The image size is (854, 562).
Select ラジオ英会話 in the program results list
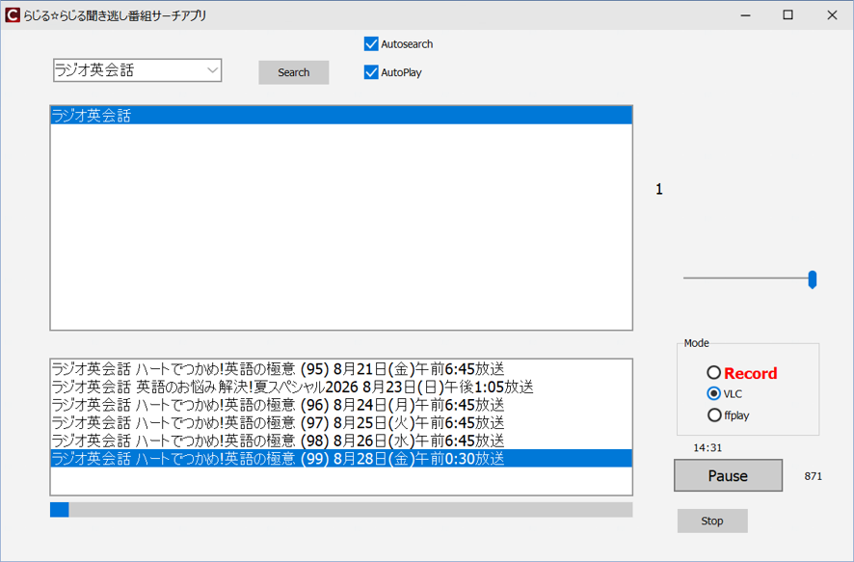(341, 116)
